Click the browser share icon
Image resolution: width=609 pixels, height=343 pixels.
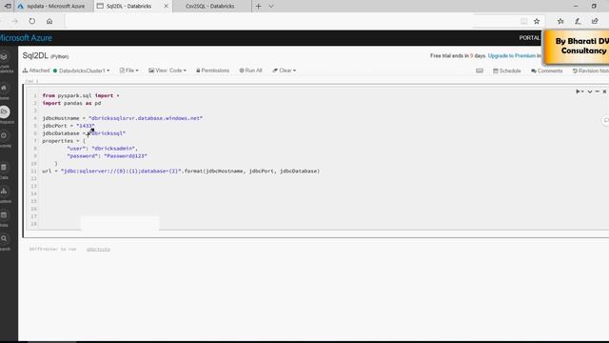tap(595, 21)
